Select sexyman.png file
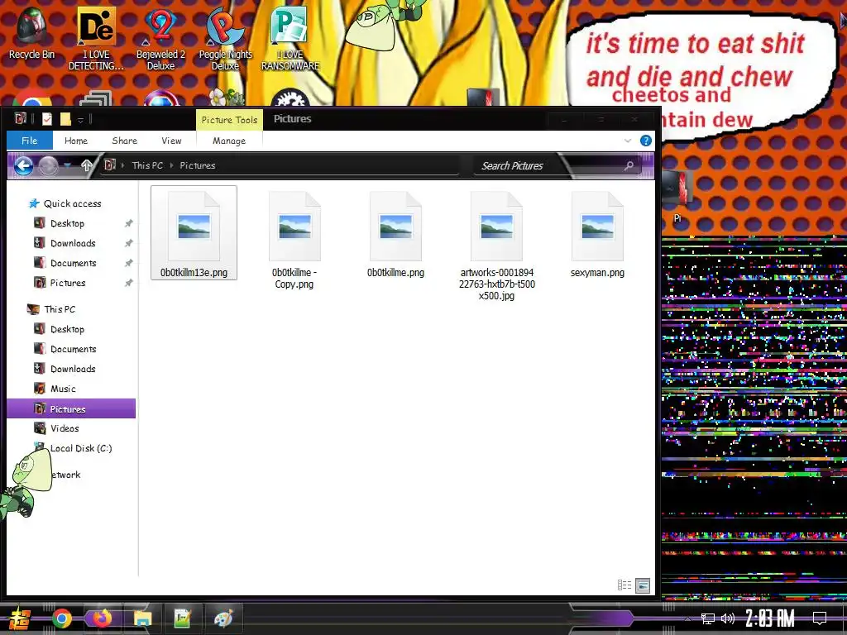 pos(597,235)
